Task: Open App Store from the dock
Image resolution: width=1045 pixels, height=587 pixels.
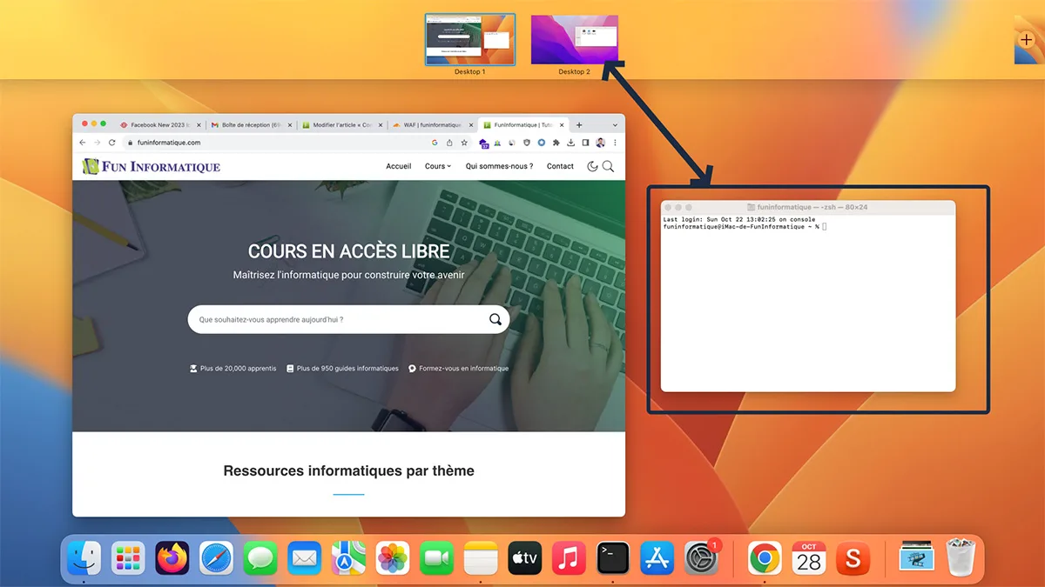Action: coord(657,558)
